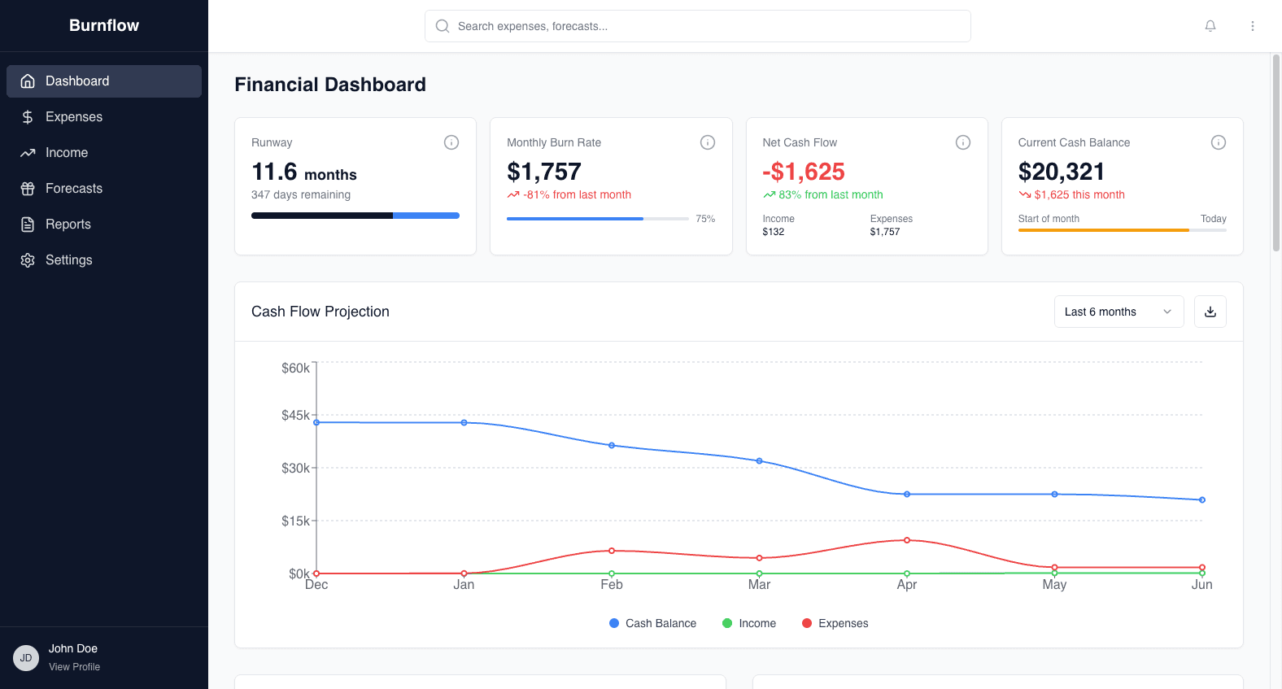This screenshot has width=1282, height=689.
Task: Click the notifications bell icon
Action: pyautogui.click(x=1210, y=26)
